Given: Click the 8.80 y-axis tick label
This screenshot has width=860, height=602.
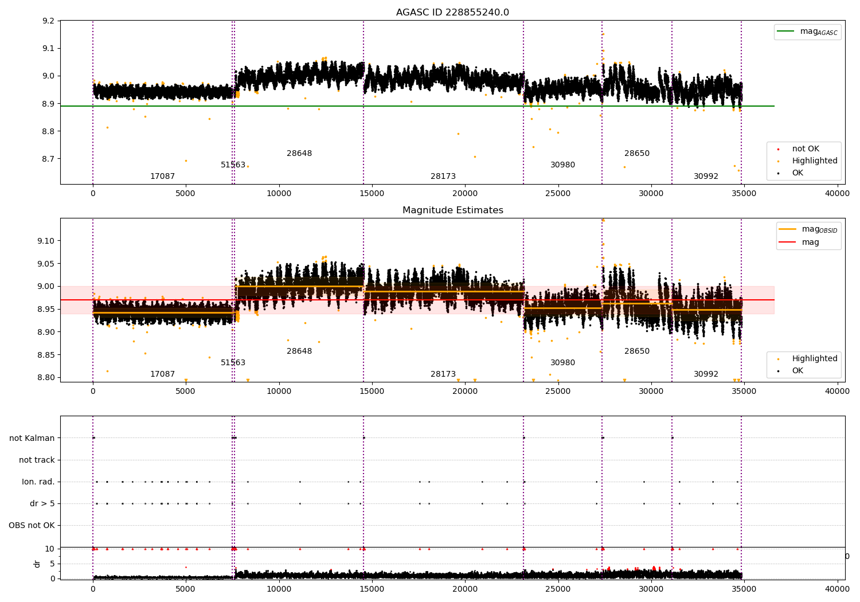Looking at the screenshot, I should coord(46,378).
